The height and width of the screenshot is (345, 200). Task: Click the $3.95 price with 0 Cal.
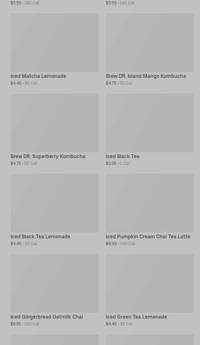coord(111,163)
